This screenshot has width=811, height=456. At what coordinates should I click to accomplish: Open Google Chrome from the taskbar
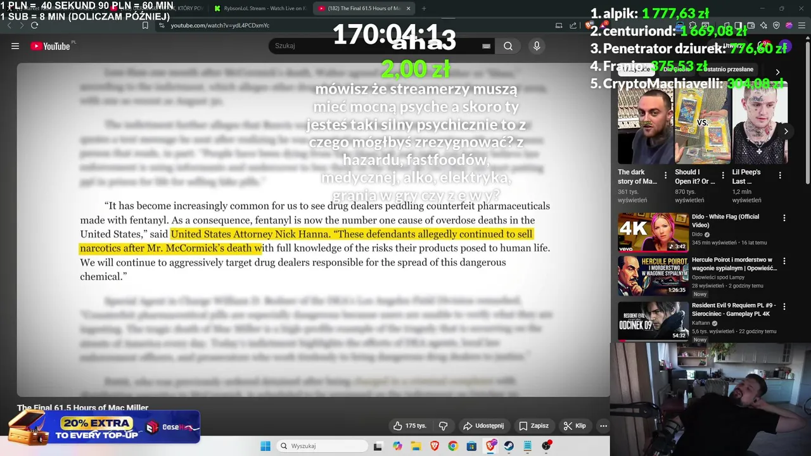tap(453, 446)
